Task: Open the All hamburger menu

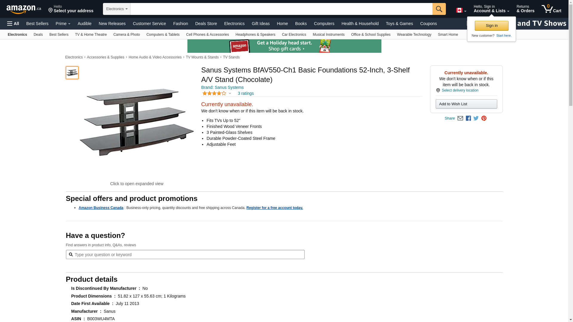Action: [13, 24]
